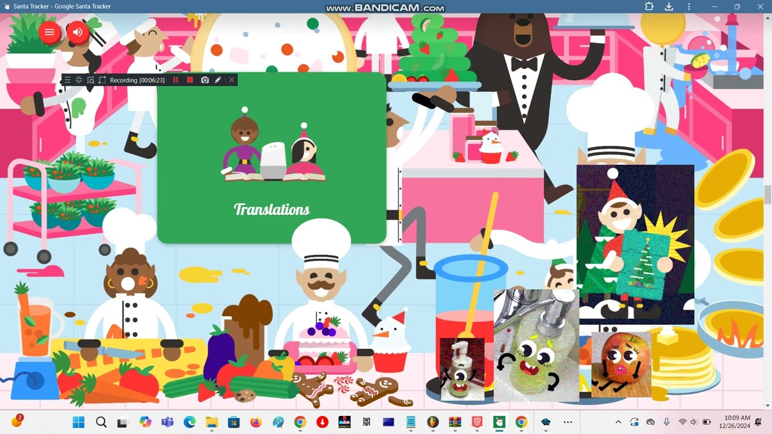
Task: Open the FL Studio fruit icon on the taskbar
Action: (x=433, y=422)
